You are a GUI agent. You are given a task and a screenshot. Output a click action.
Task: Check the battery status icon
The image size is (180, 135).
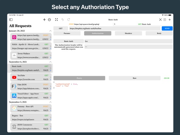coord(170,15)
